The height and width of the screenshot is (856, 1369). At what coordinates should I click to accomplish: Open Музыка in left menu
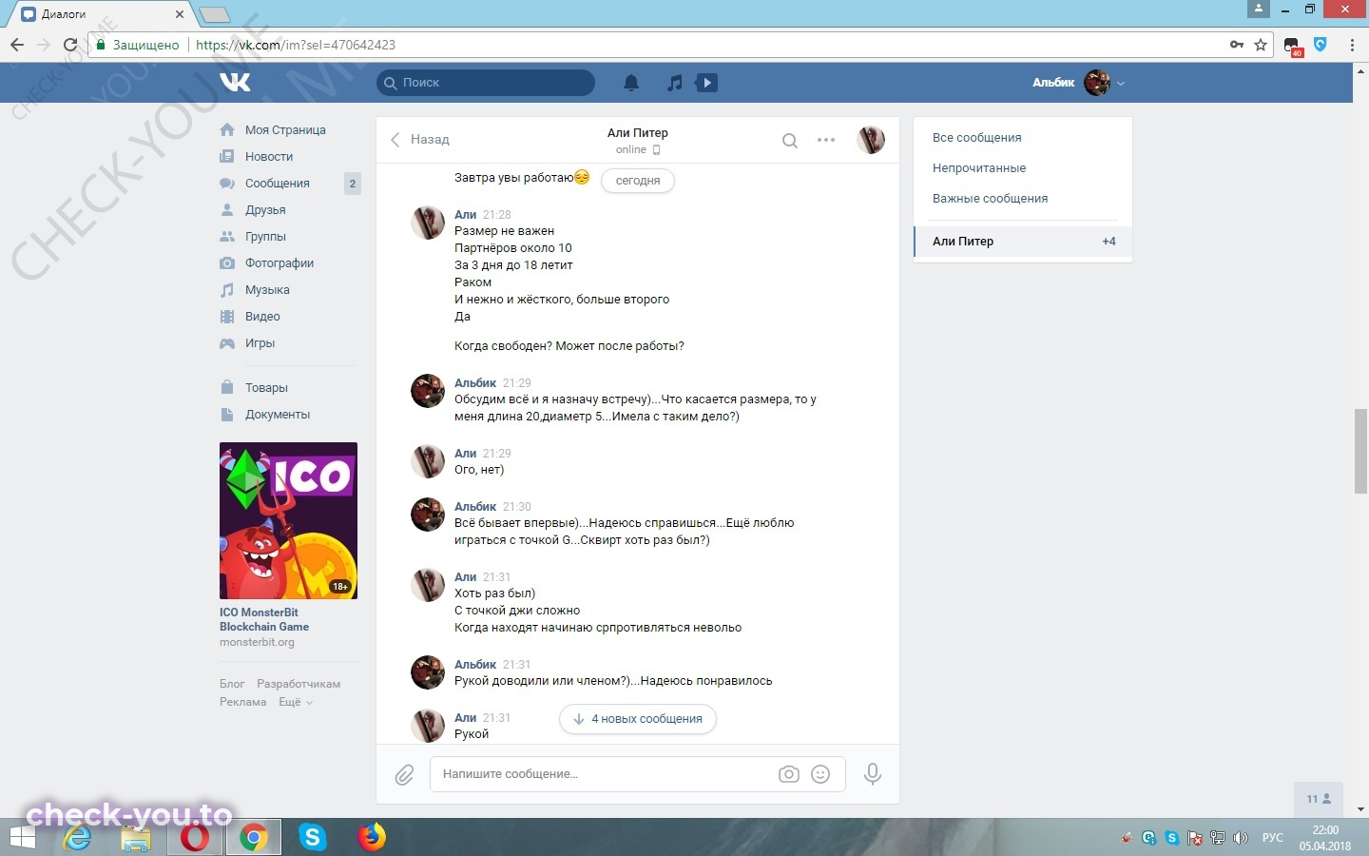(267, 290)
